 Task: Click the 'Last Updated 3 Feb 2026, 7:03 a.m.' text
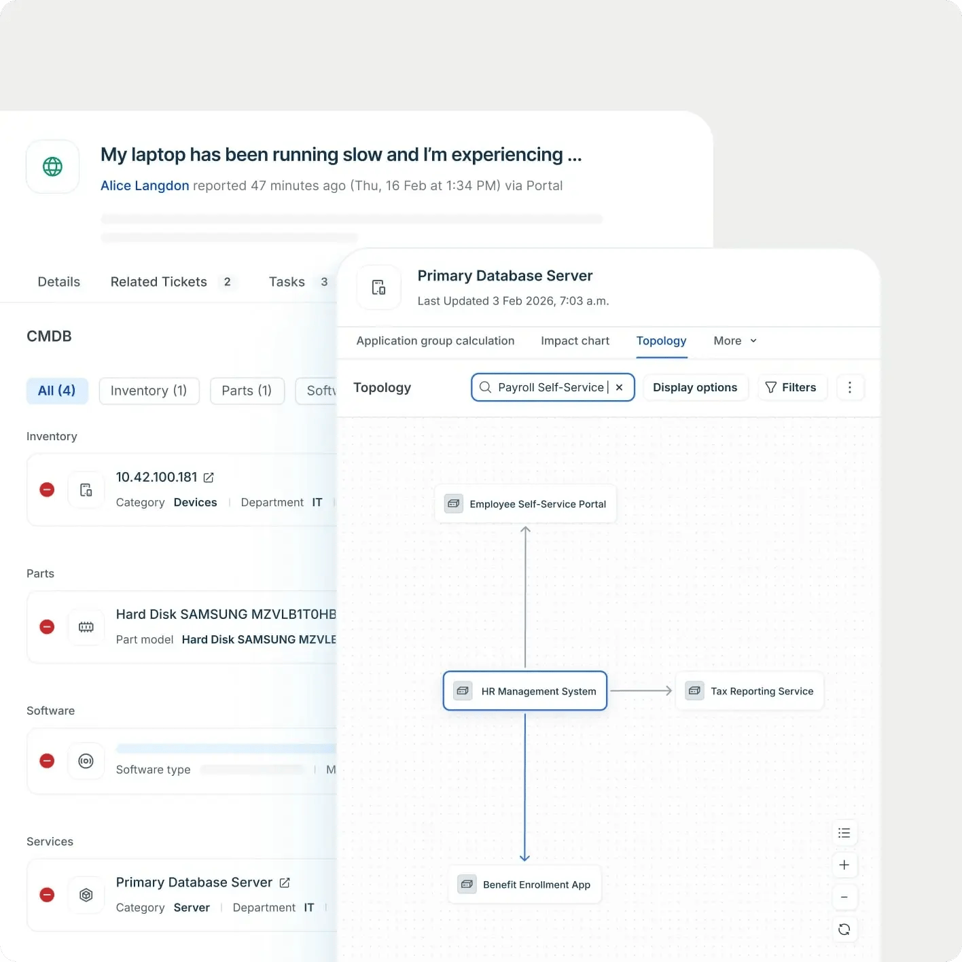[513, 301]
